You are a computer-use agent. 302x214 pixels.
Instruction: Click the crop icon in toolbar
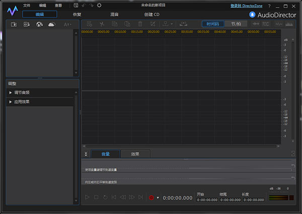[x=153, y=24]
